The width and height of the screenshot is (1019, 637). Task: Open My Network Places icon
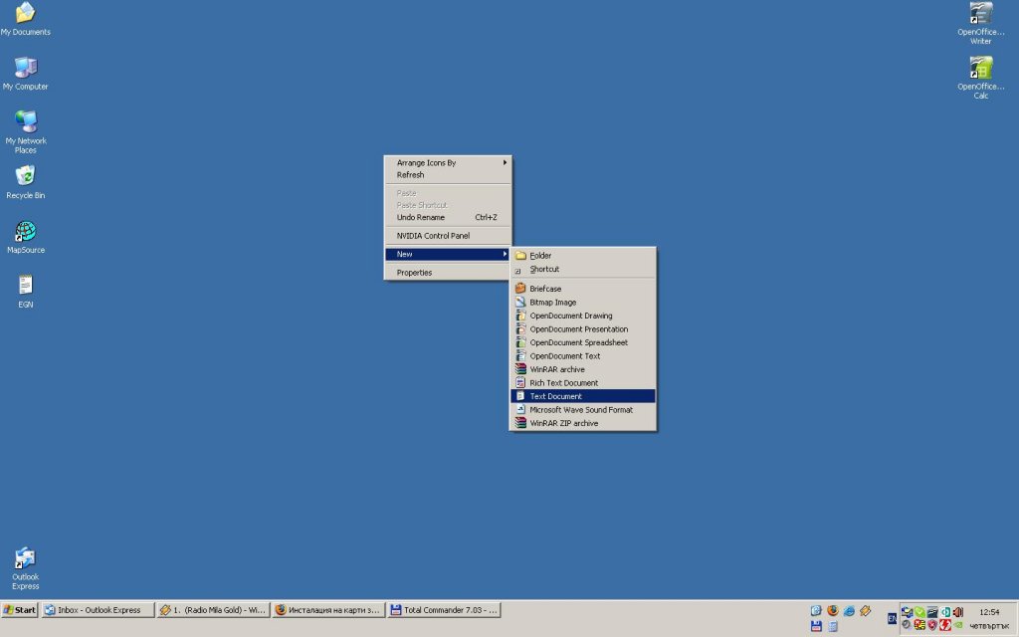click(x=25, y=122)
